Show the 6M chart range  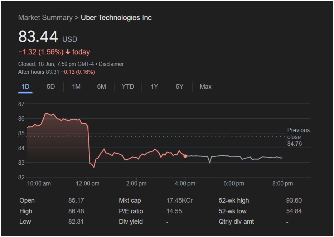(x=101, y=87)
